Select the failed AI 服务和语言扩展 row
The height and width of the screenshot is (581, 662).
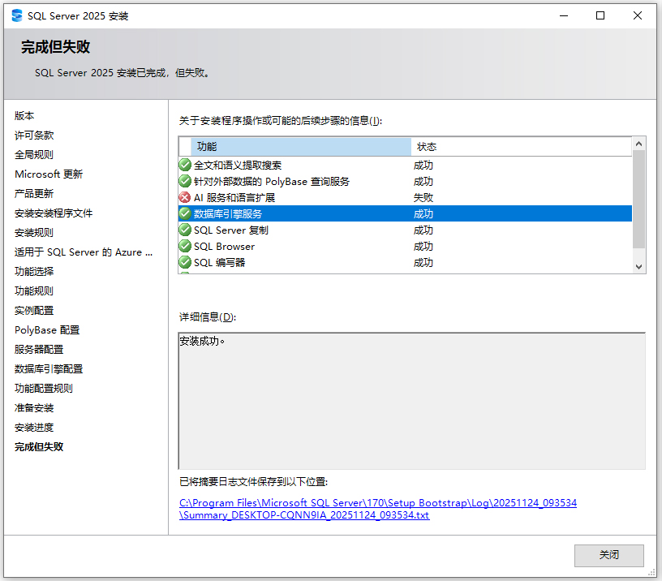pyautogui.click(x=406, y=197)
